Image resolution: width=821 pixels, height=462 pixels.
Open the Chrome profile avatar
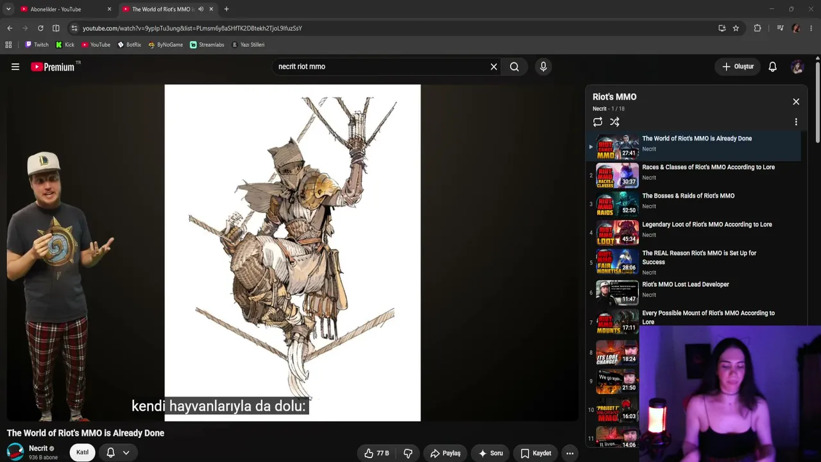pyautogui.click(x=796, y=28)
